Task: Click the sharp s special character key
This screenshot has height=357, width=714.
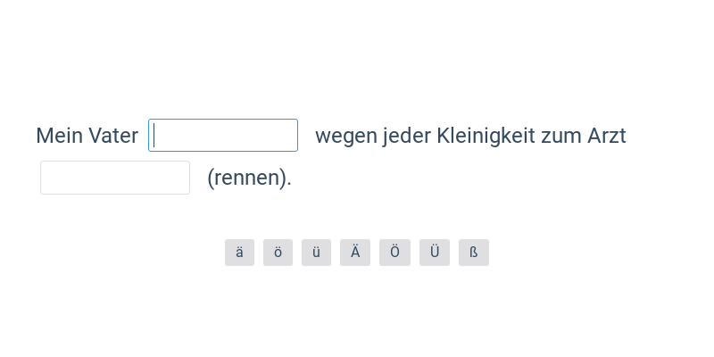Action: click(474, 253)
